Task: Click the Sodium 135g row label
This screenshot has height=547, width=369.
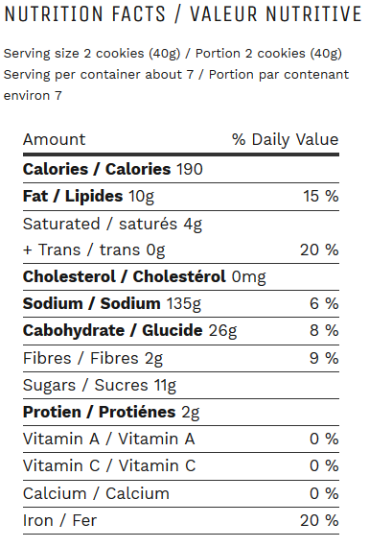Action: point(112,304)
